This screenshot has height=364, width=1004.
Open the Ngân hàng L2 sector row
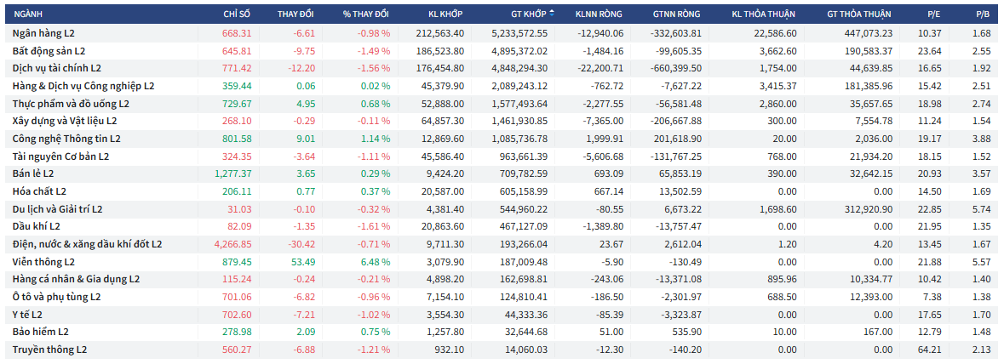click(44, 33)
